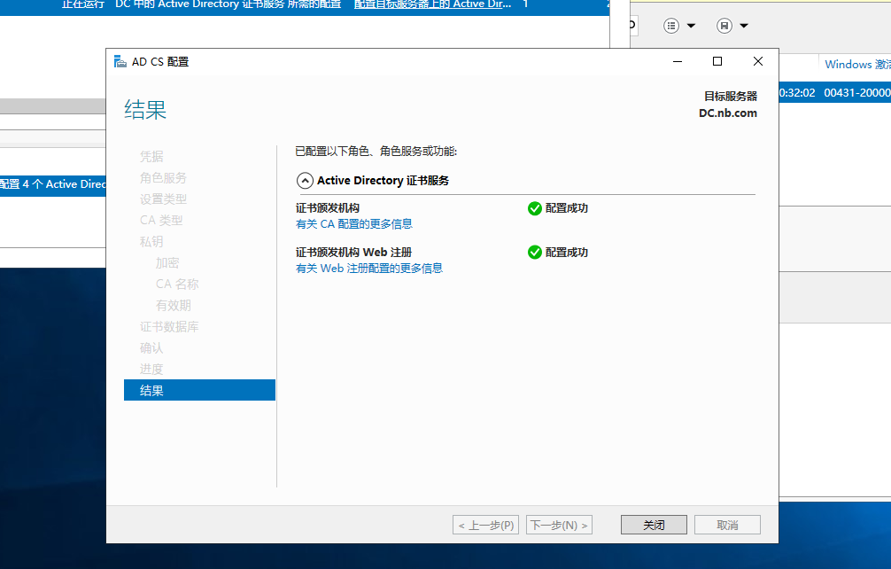Close the AD CS 配置 window with X
The image size is (891, 569).
[758, 61]
